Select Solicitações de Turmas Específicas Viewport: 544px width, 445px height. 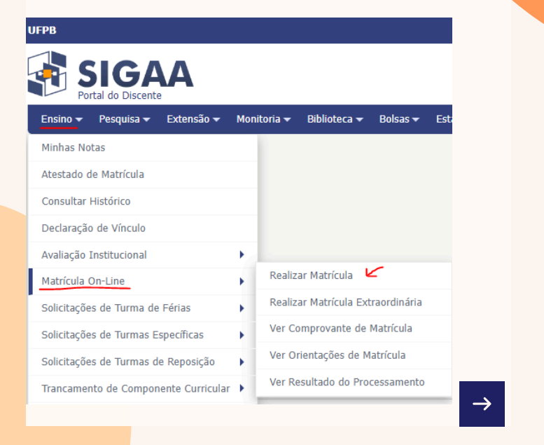pyautogui.click(x=143, y=335)
